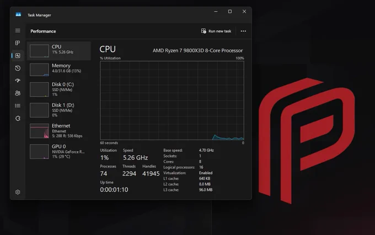The height and width of the screenshot is (235, 375).
Task: Click the Virtualization Enabled value
Action: (x=206, y=173)
